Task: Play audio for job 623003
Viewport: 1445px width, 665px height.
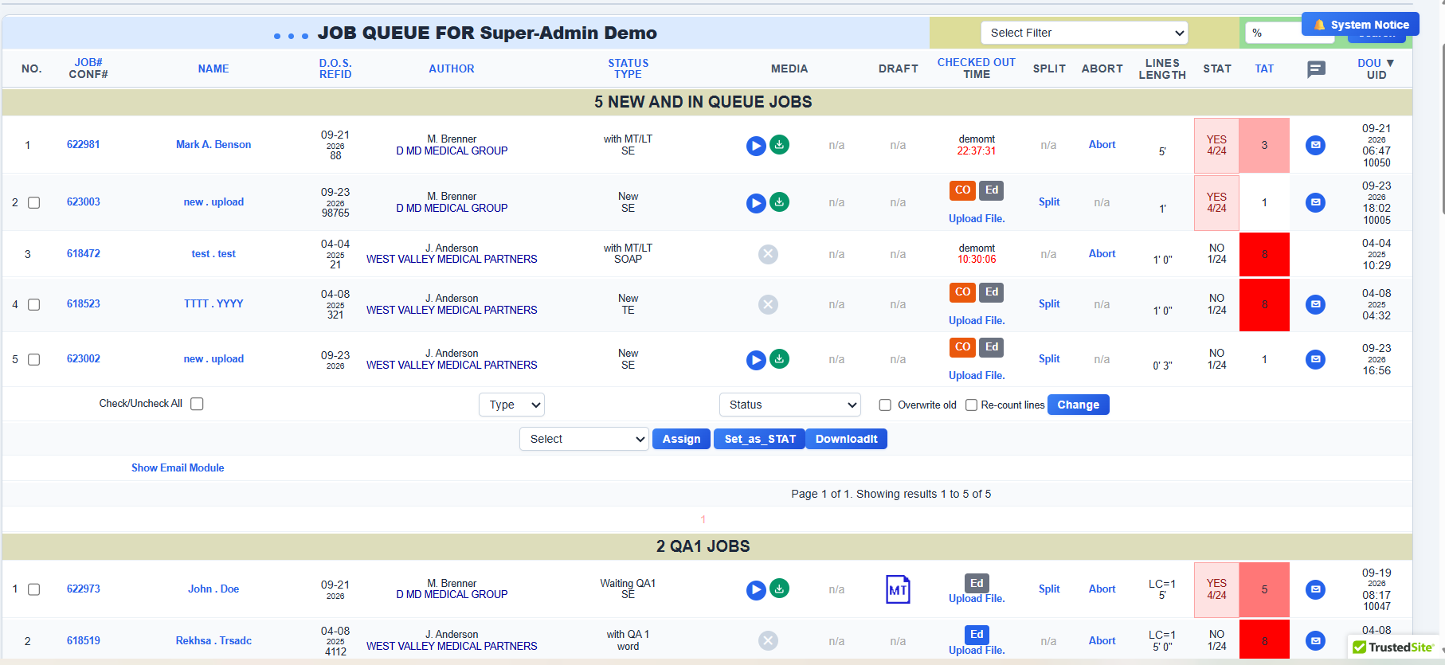Action: pos(756,203)
